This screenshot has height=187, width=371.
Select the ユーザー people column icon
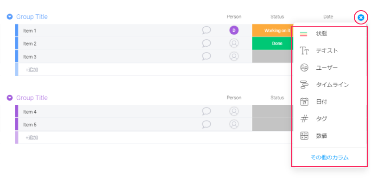[x=304, y=68]
